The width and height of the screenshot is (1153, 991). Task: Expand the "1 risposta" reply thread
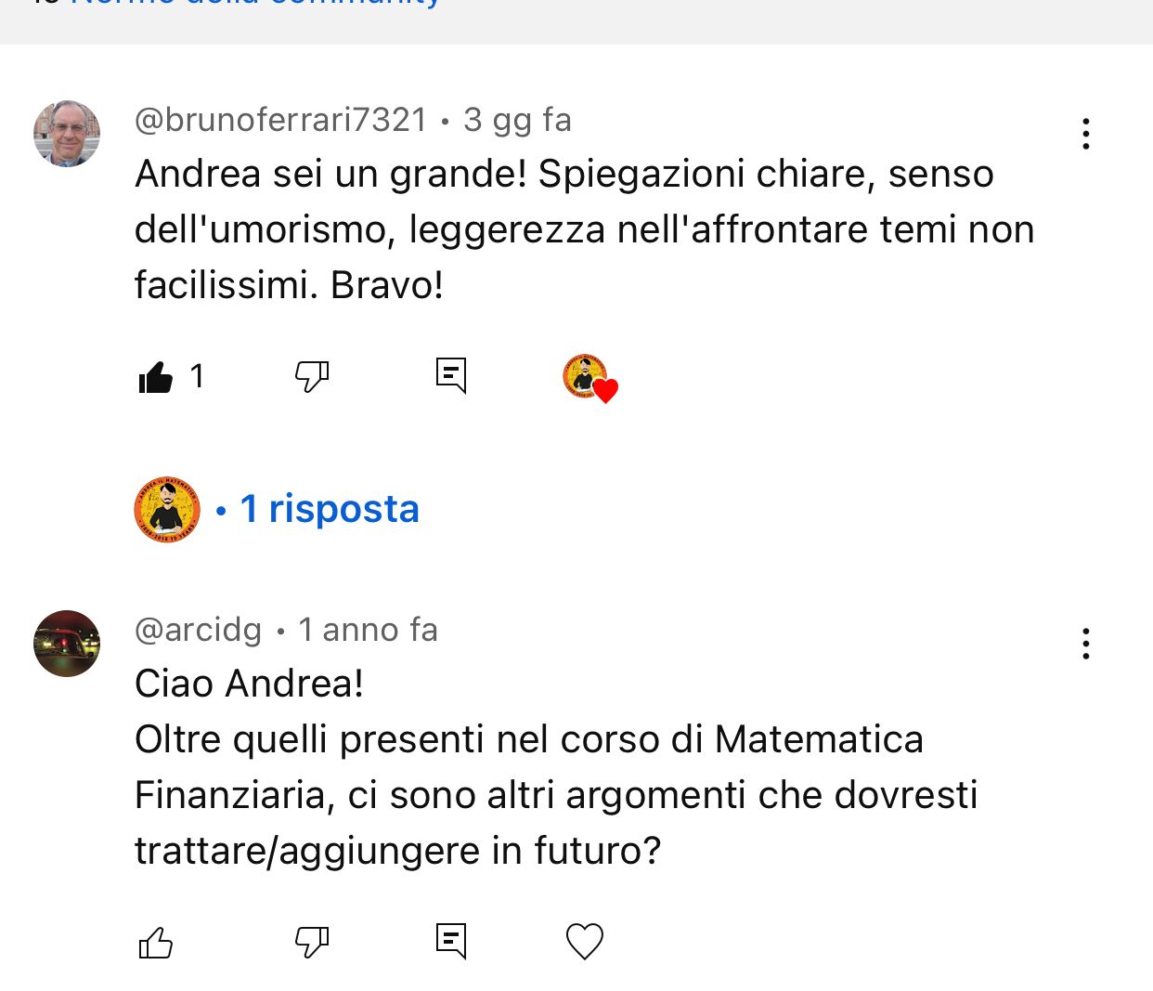330,509
